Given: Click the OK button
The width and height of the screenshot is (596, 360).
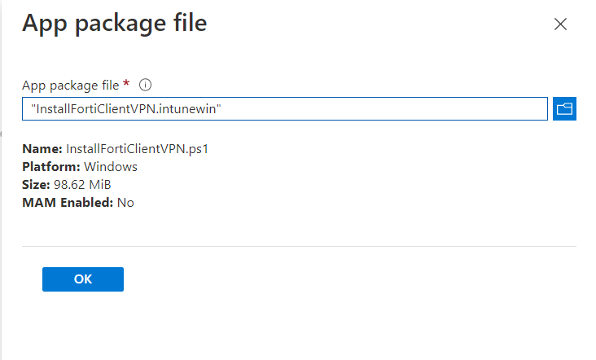Looking at the screenshot, I should [83, 279].
